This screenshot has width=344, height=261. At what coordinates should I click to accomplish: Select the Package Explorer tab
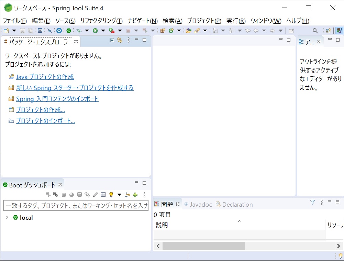pyautogui.click(x=40, y=42)
